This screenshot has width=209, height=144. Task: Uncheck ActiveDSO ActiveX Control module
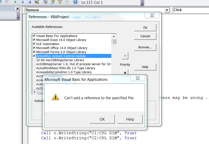point(34,56)
